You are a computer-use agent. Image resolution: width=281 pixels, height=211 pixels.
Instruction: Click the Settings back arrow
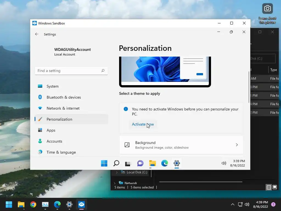tap(37, 34)
